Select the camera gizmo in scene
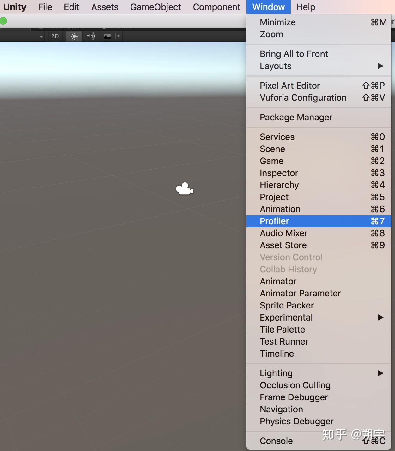Screen dimensions: 395x451 pyautogui.click(x=185, y=189)
